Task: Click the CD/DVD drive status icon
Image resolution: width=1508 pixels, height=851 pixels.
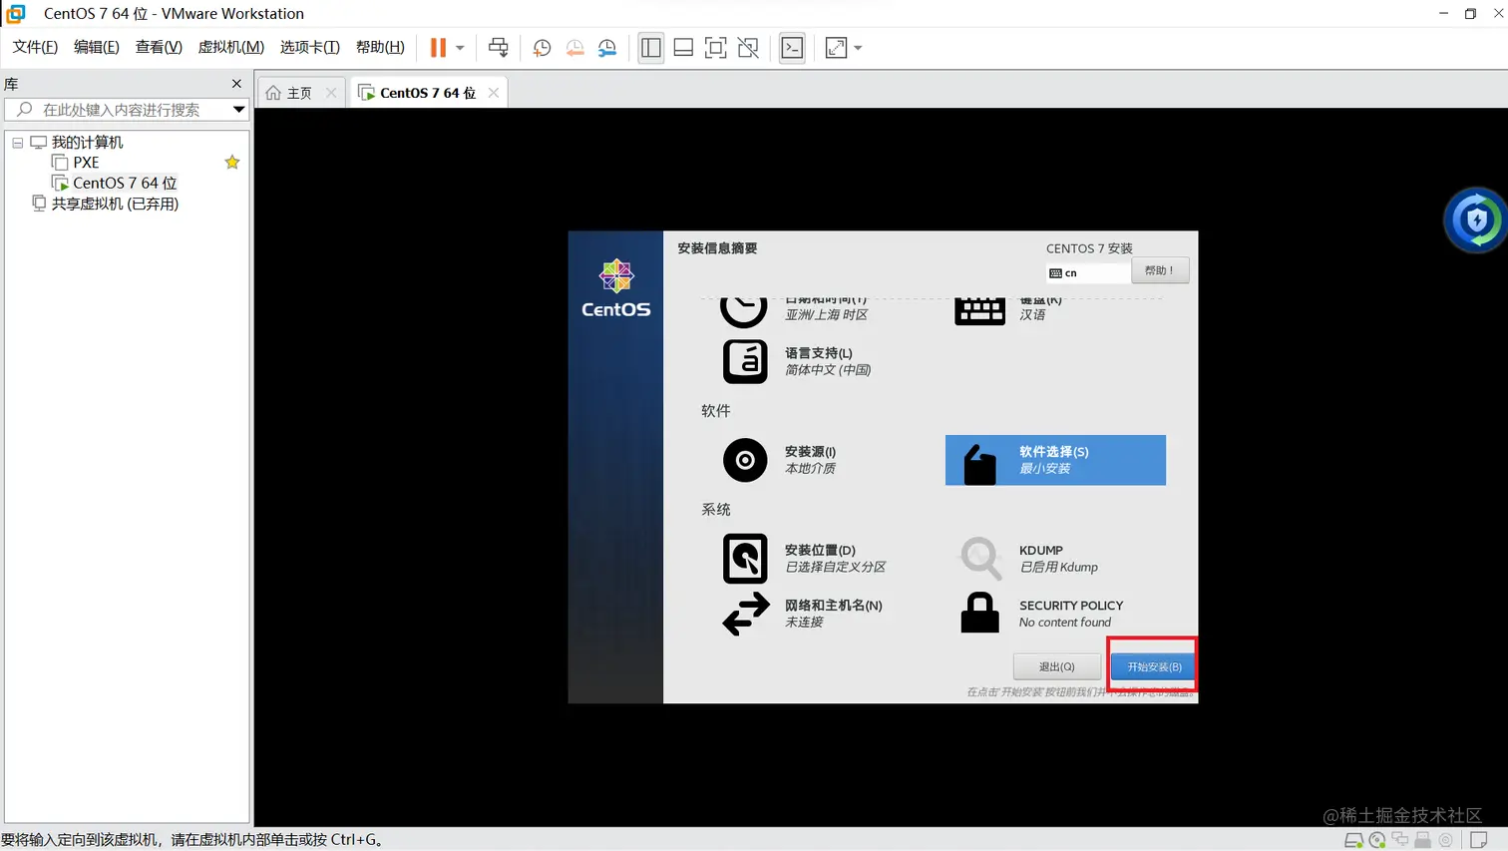Action: point(1377,840)
